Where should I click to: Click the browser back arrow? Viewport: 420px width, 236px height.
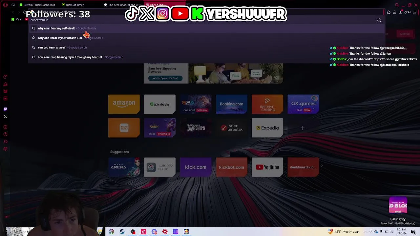tap(13, 12)
